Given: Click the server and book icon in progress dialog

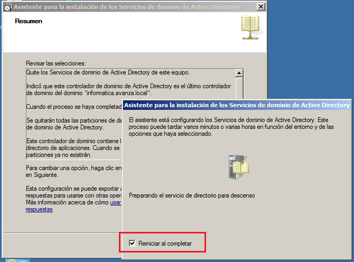Looking at the screenshot, I should [x=238, y=166].
